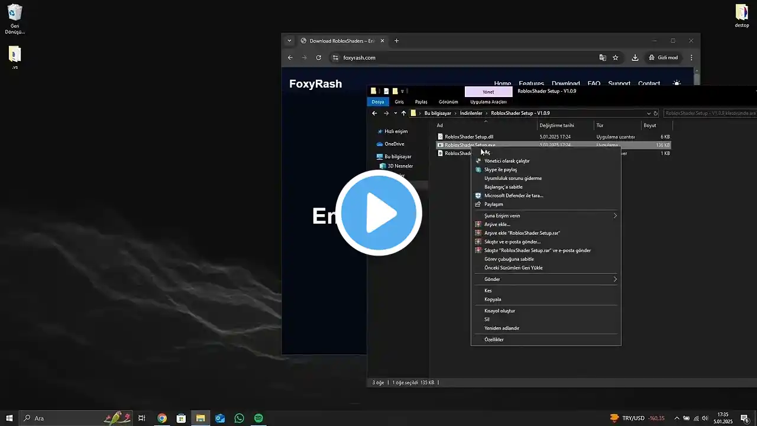Open the Görünüm ribbon tab
Viewport: 757px width, 426px height.
tap(448, 102)
